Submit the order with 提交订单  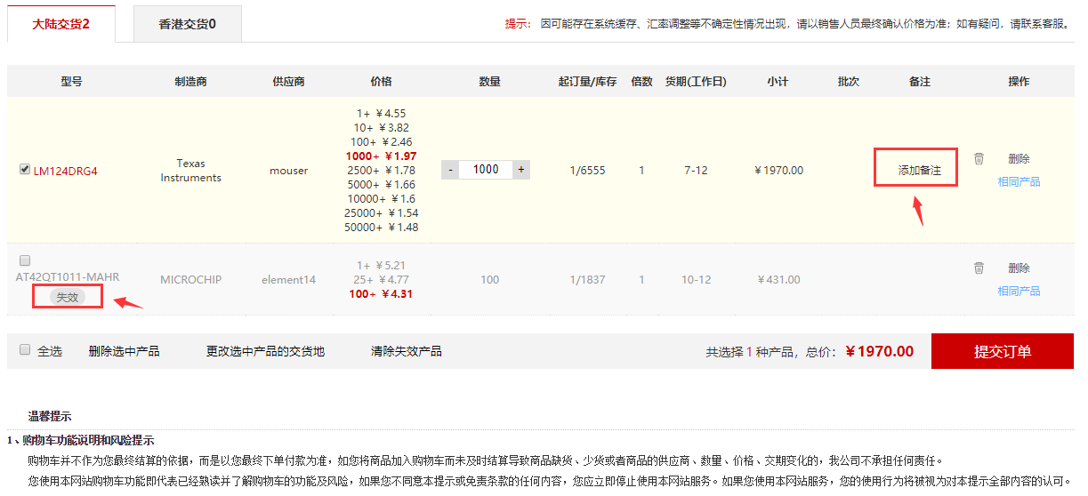tap(1003, 351)
